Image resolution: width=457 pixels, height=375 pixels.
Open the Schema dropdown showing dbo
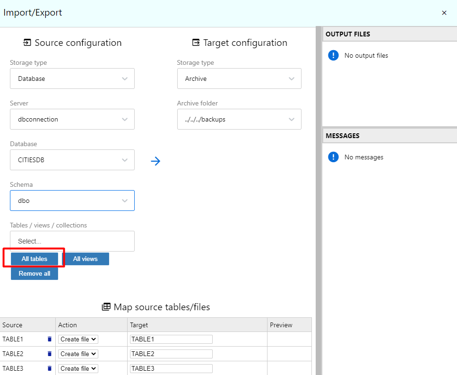coord(72,201)
